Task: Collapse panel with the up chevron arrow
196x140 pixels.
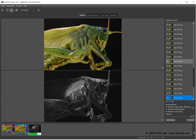Action: (x=193, y=101)
